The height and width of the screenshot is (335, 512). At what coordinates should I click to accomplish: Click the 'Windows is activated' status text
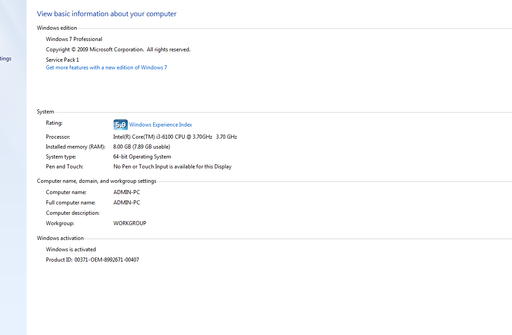point(71,249)
